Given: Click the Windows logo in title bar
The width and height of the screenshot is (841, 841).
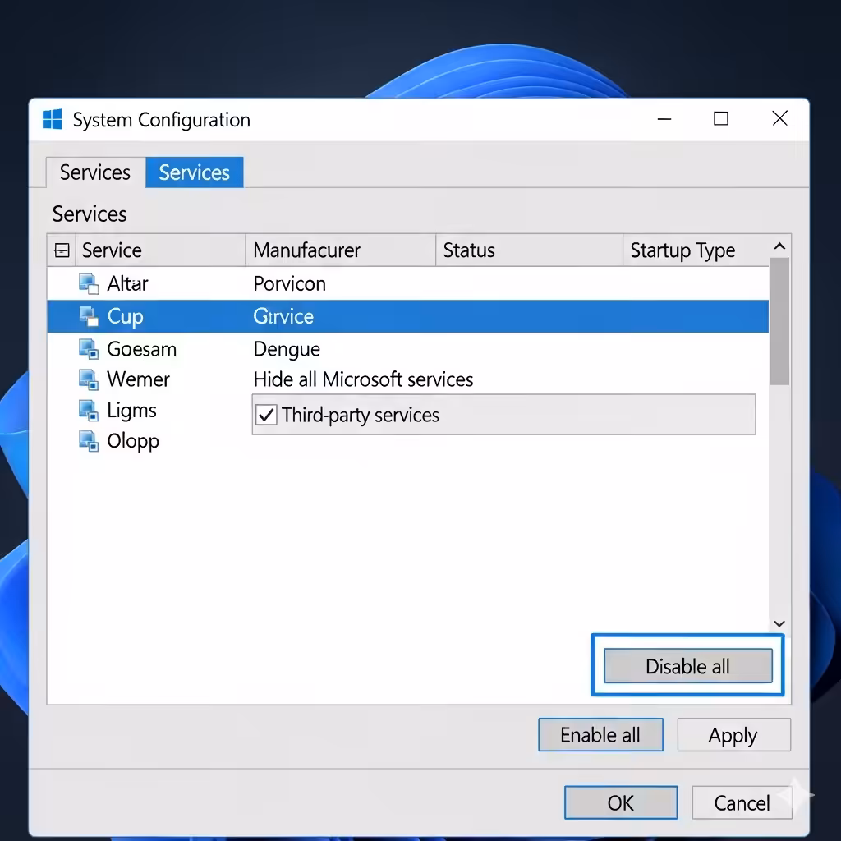Looking at the screenshot, I should pyautogui.click(x=52, y=119).
